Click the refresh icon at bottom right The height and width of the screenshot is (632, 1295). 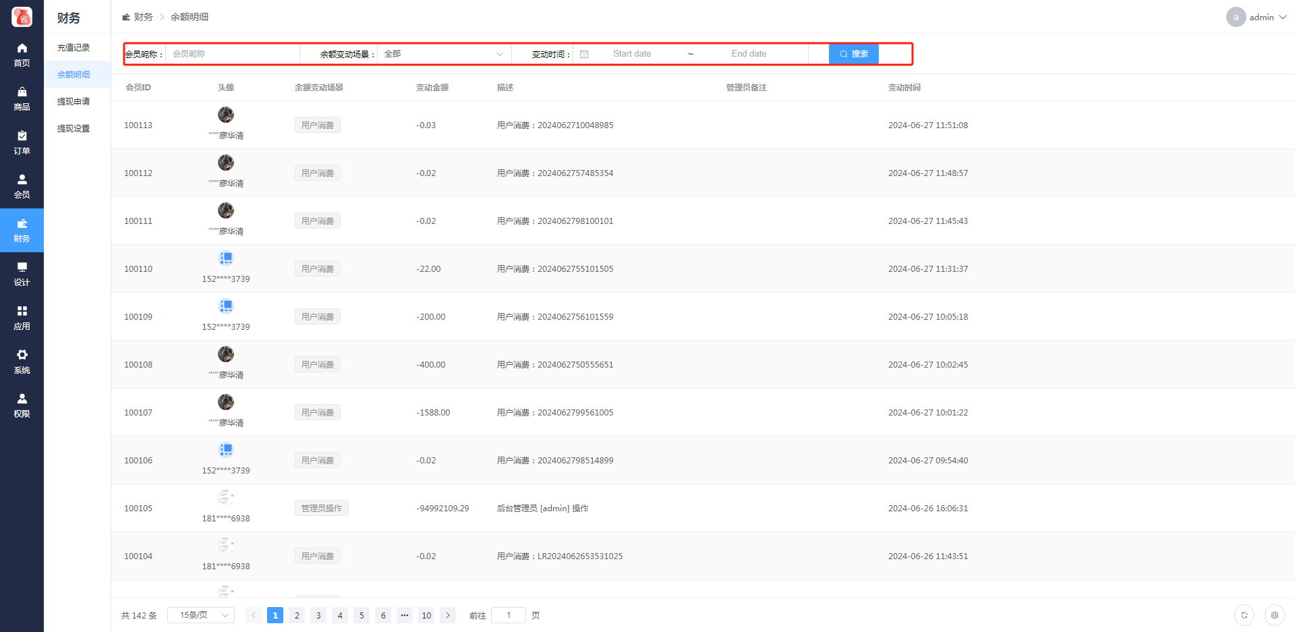tap(1244, 615)
